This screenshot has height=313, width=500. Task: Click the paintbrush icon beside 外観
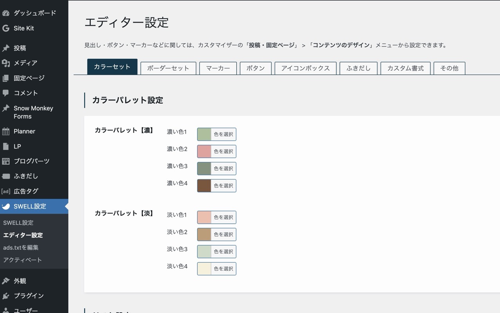[6, 281]
